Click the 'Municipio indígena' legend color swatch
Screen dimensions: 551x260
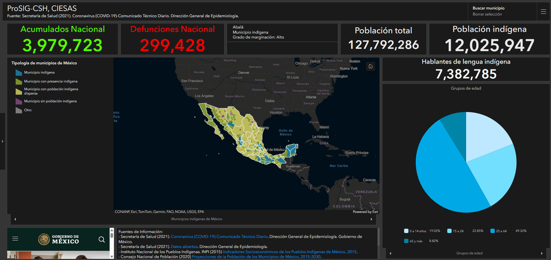(19, 73)
